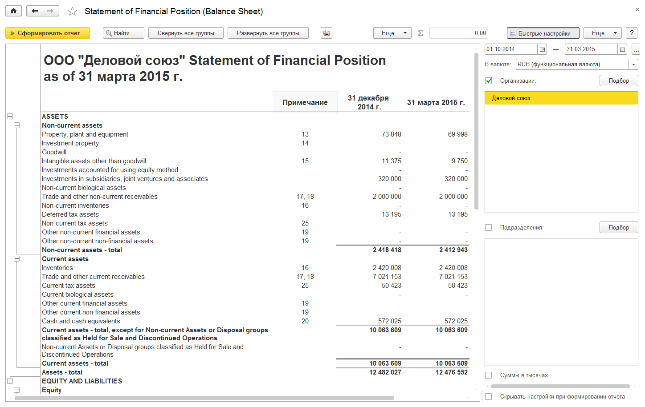Select Non-current assets - total value 2 418 418
645x407 pixels.
pos(387,250)
